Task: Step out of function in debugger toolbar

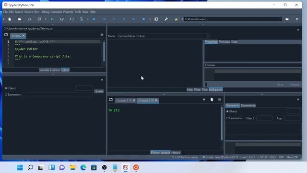Action: click(124, 19)
